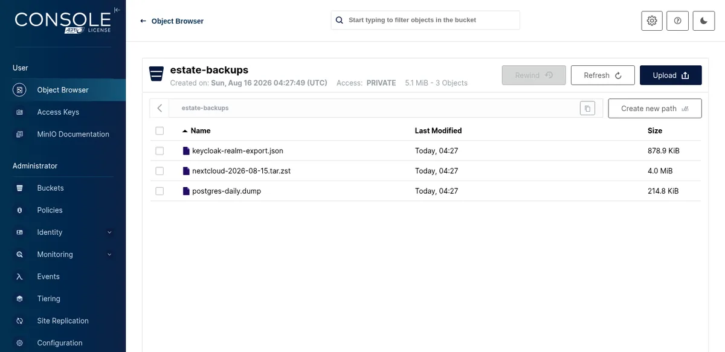Click the Monitoring magnifier icon
The image size is (725, 352).
tap(20, 255)
